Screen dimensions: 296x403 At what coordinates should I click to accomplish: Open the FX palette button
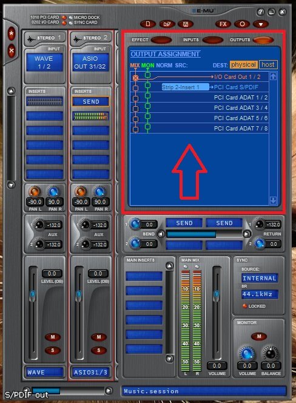pos(223,24)
